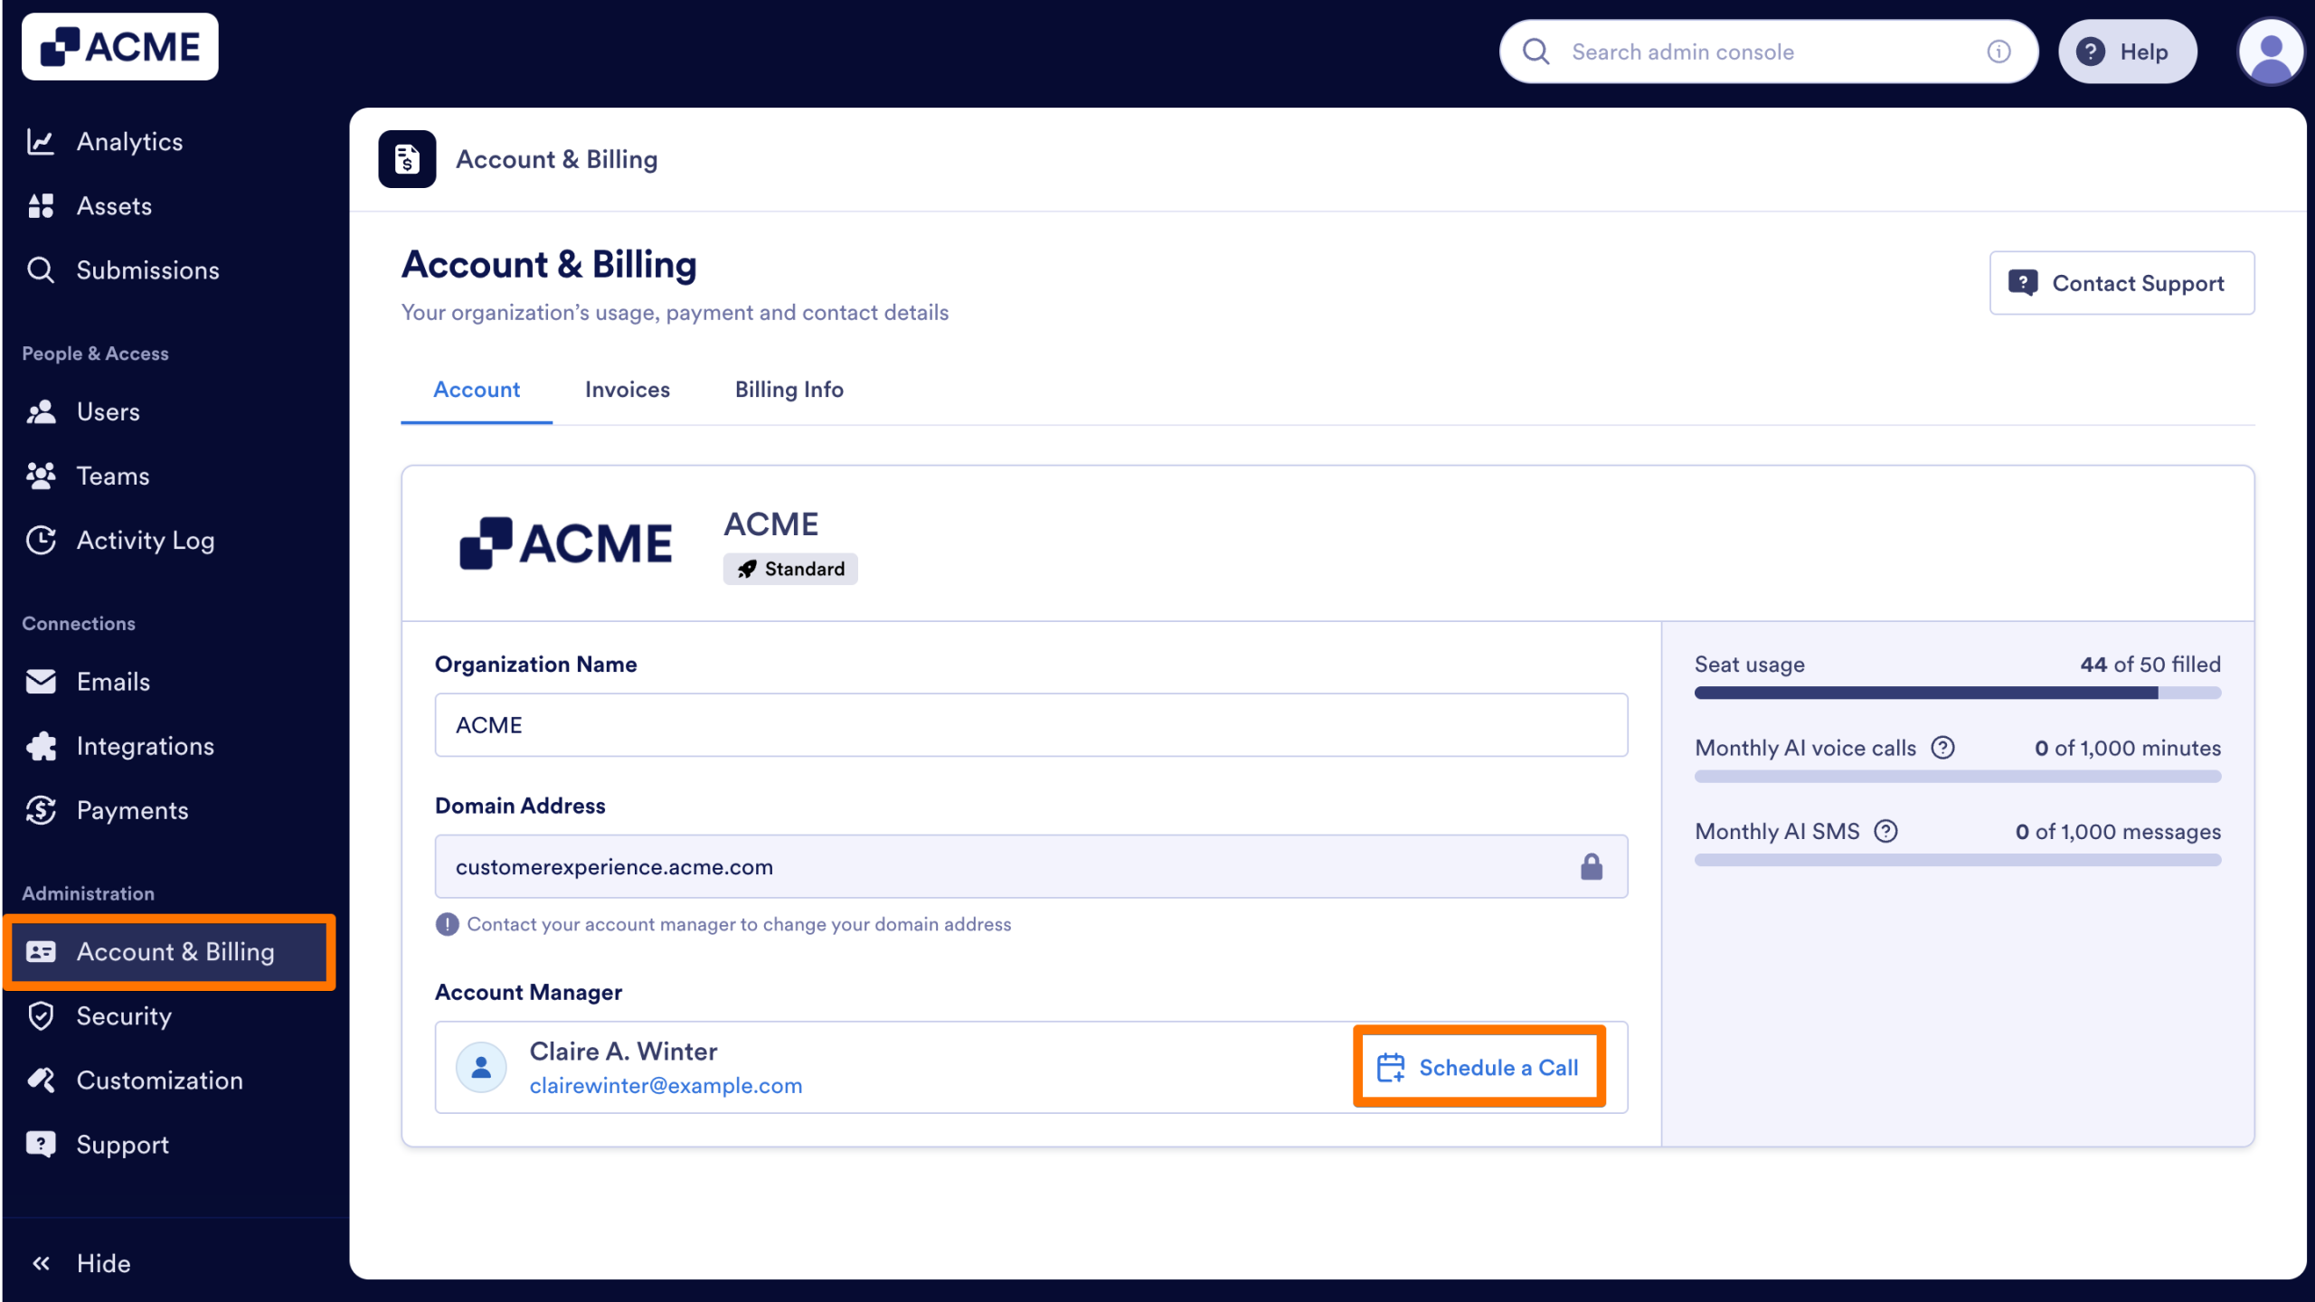2315x1302 pixels.
Task: Switch to the Billing Info tab
Action: (789, 390)
